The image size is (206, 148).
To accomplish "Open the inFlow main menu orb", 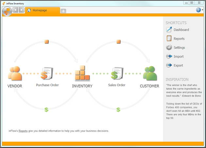I will tap(7, 11).
